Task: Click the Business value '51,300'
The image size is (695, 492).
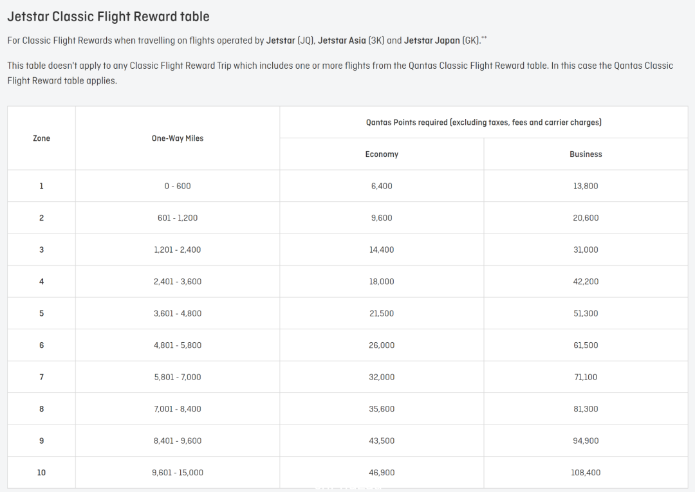Action: pyautogui.click(x=586, y=314)
